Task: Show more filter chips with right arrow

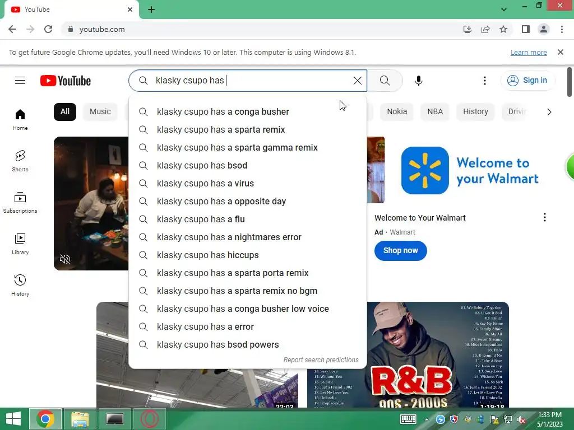Action: point(549,112)
